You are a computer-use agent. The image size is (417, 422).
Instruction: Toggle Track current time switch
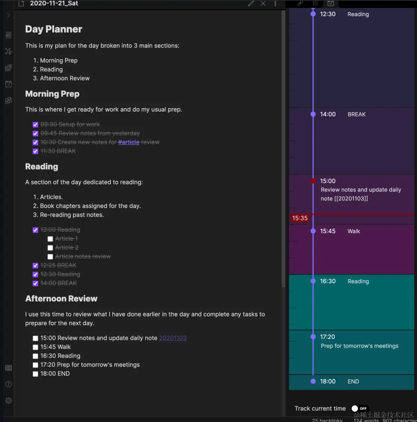[360, 408]
